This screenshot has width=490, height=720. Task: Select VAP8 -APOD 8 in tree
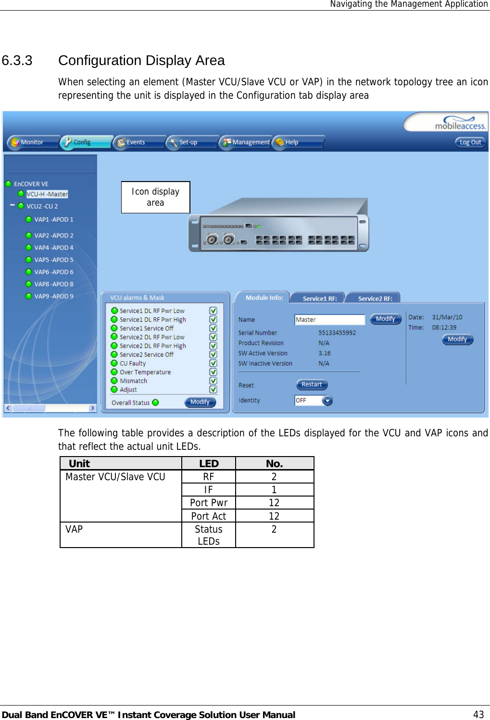point(54,284)
